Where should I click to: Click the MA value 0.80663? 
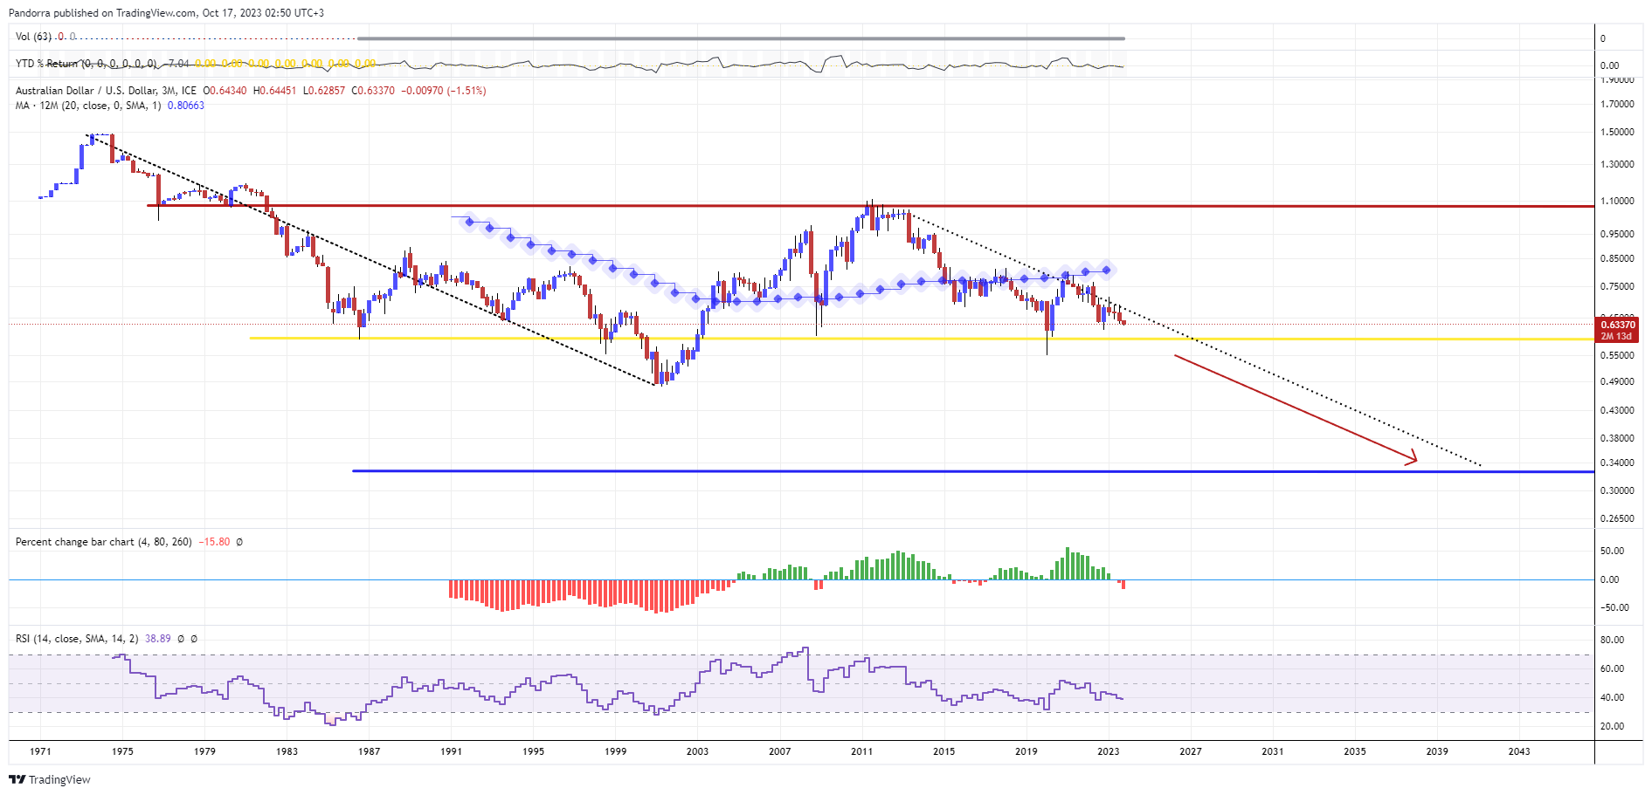click(186, 106)
